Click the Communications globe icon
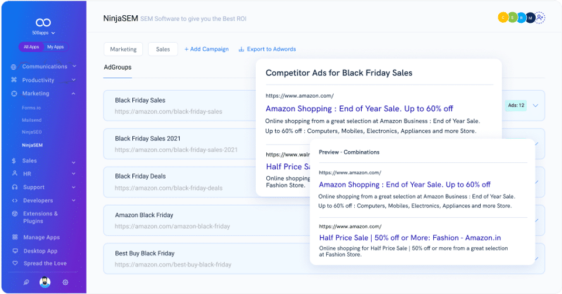 [x=13, y=67]
